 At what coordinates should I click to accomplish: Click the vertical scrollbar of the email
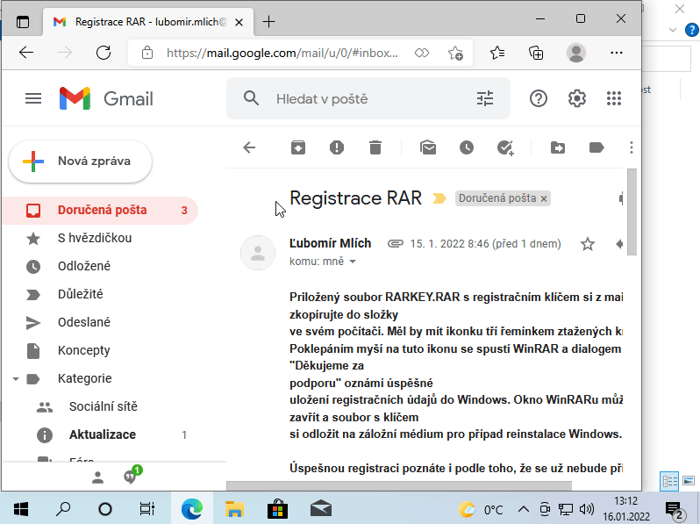632,212
